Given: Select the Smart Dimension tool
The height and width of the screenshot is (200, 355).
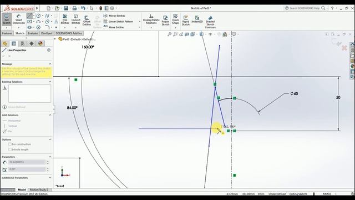Looking at the screenshot, I should [18, 19].
